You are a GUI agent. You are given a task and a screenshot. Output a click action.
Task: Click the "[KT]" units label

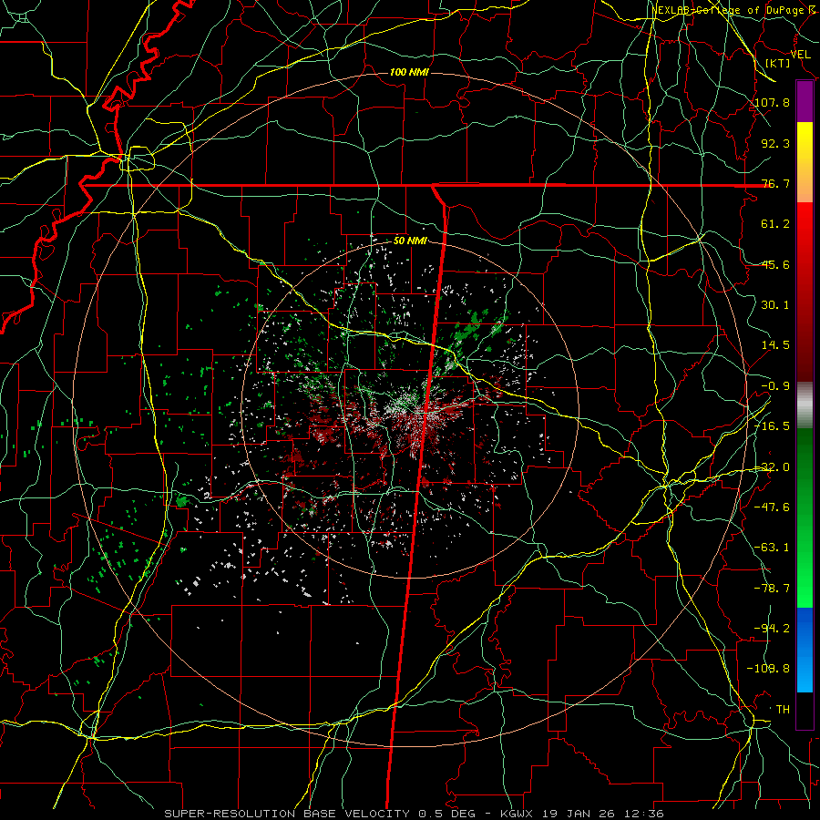tap(778, 63)
